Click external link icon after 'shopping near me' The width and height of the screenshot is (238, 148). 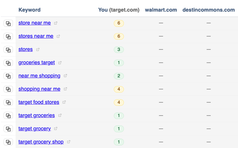point(65,89)
